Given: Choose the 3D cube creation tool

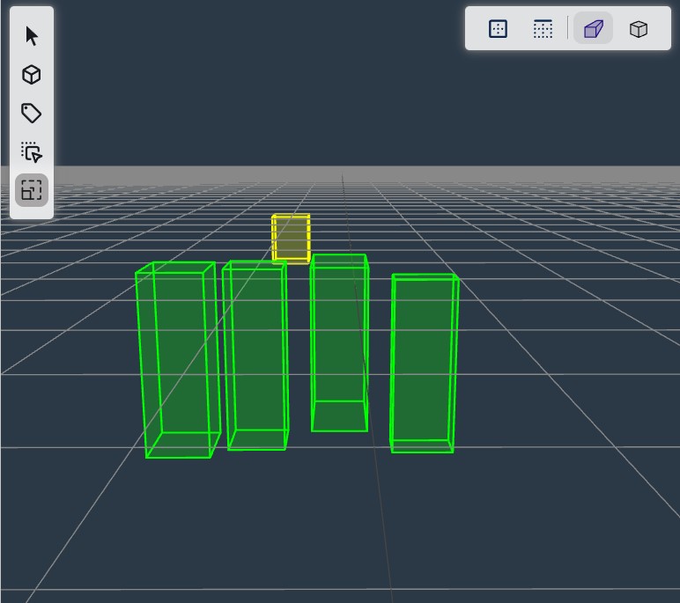Looking at the screenshot, I should (32, 75).
